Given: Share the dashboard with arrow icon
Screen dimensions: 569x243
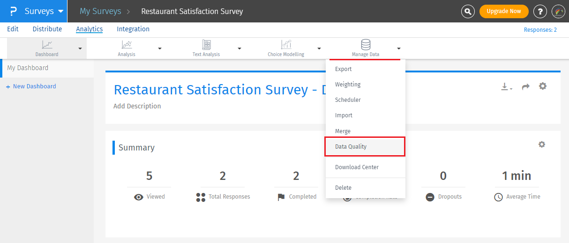Looking at the screenshot, I should pyautogui.click(x=525, y=86).
